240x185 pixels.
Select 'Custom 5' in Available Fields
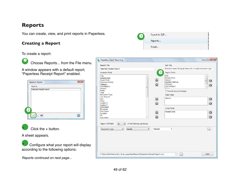104,103
